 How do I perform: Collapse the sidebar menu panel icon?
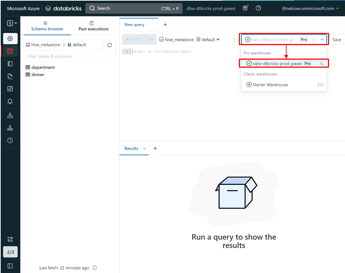pyautogui.click(x=10, y=266)
